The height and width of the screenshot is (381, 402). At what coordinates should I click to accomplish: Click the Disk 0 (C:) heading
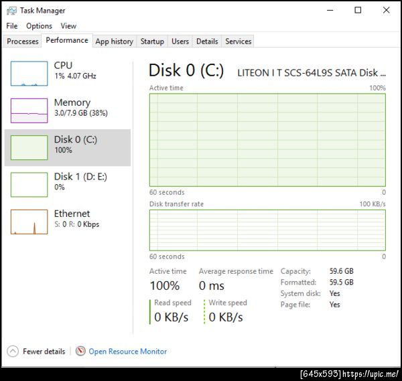186,70
